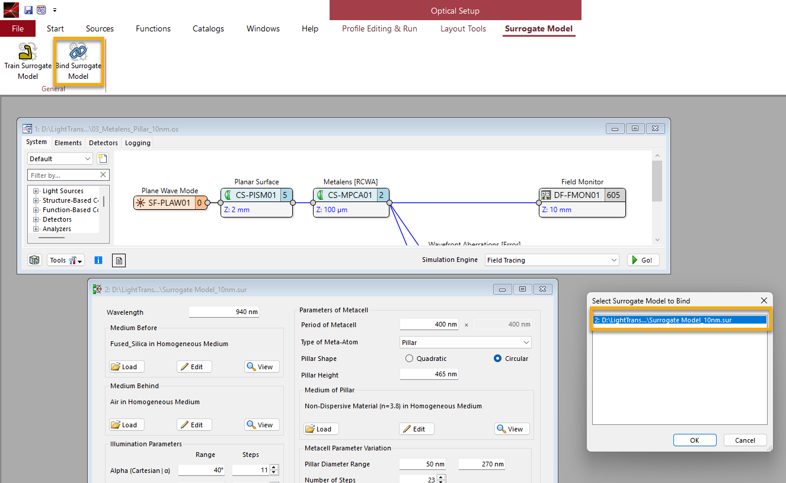Click Train Surrogate Model ribbon icon
This screenshot has width=786, height=483.
pyautogui.click(x=28, y=61)
